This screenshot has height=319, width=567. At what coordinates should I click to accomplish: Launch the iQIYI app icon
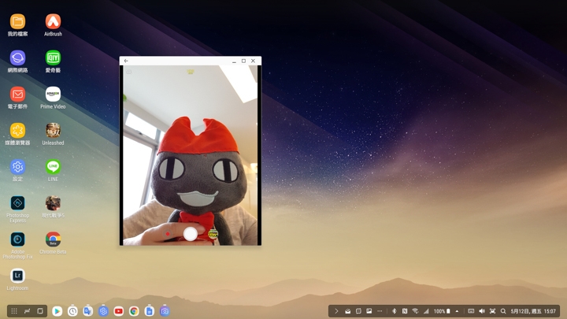[x=53, y=57]
